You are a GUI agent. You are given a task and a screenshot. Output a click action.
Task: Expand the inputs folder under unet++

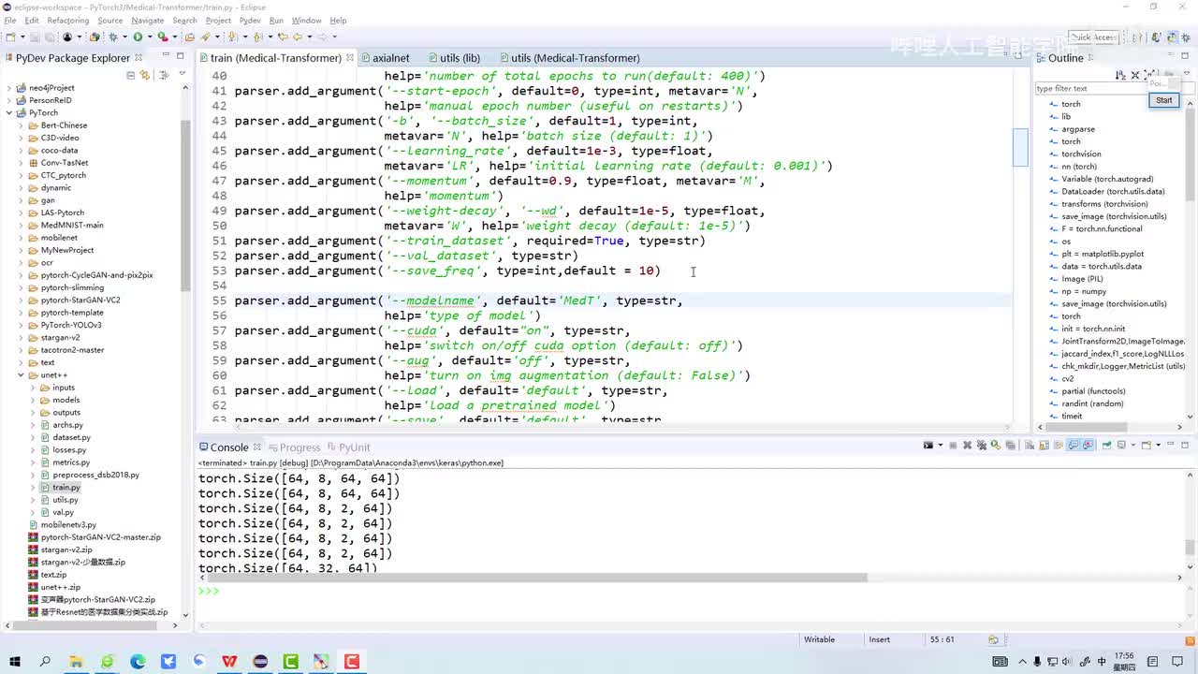click(34, 388)
